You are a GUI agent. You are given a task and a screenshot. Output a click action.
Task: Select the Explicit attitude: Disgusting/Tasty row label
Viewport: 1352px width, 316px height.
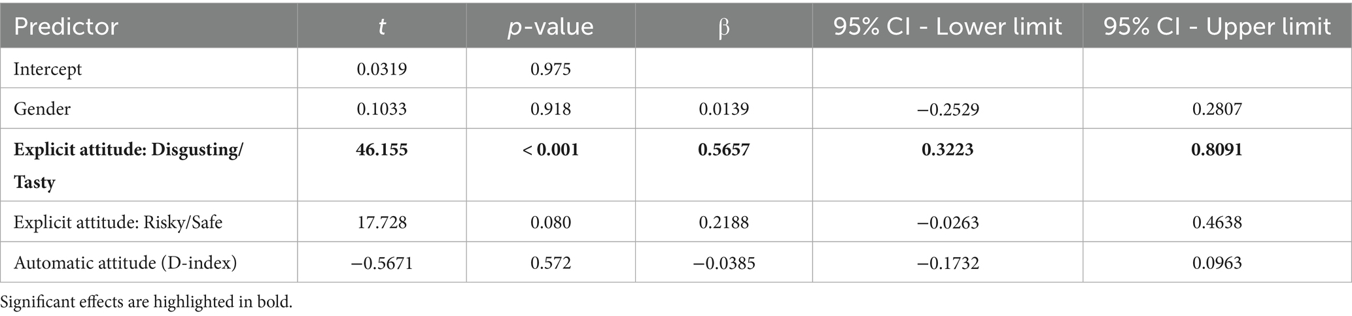pyautogui.click(x=129, y=165)
